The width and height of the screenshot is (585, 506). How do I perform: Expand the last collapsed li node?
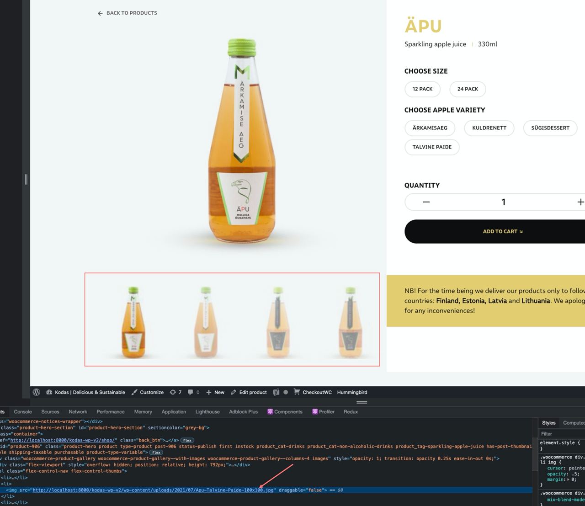pyautogui.click(x=14, y=502)
